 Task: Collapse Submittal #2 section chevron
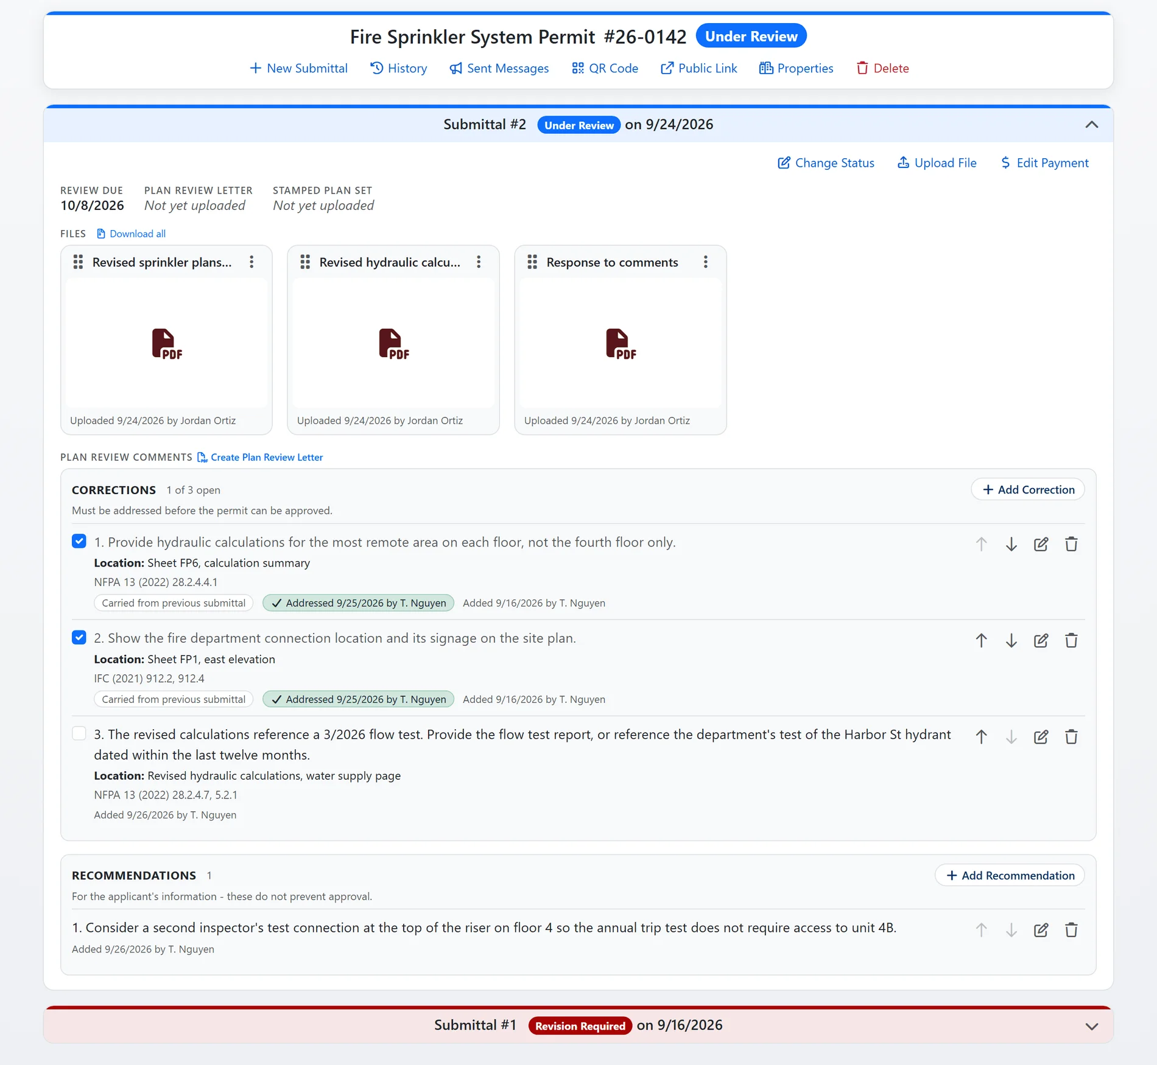point(1092,125)
